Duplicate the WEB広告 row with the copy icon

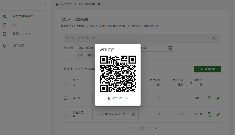pyautogui.click(x=209, y=98)
